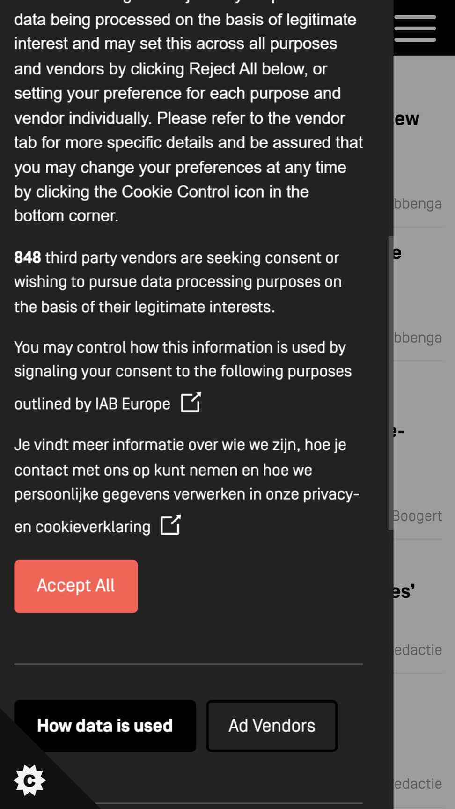Select the 'edactie' author under the es' headline
The height and width of the screenshot is (809, 455).
(x=418, y=649)
